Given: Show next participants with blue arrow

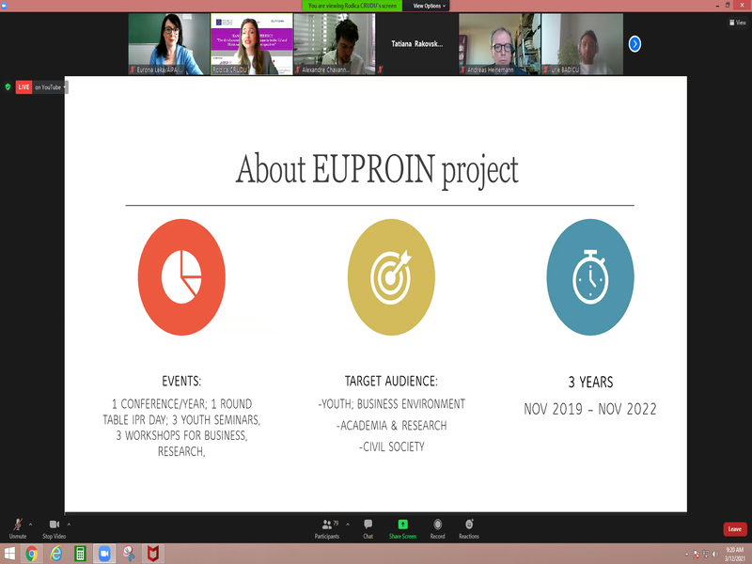Looking at the screenshot, I should (x=634, y=43).
